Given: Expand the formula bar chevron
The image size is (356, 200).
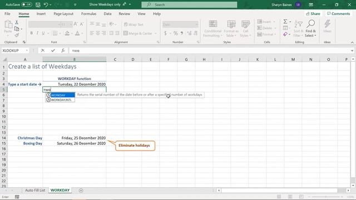Looking at the screenshot, I should tap(352, 51).
